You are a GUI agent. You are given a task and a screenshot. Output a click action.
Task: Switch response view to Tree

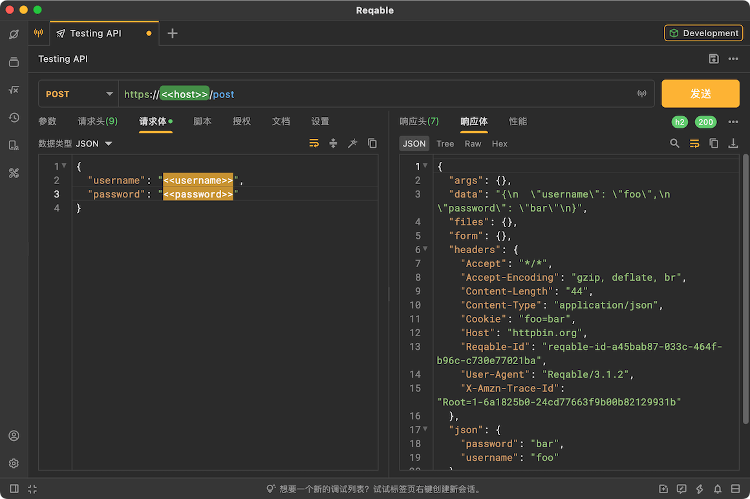(x=445, y=144)
